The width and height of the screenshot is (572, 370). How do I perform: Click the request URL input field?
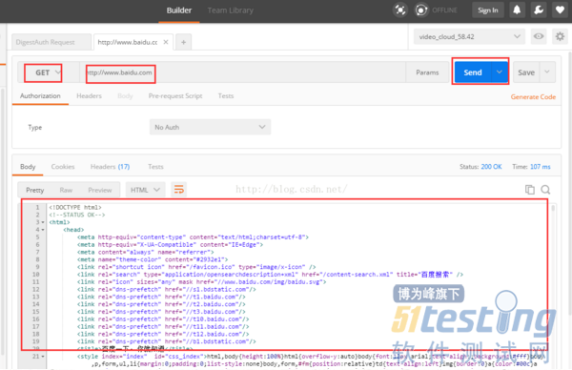[x=242, y=72]
